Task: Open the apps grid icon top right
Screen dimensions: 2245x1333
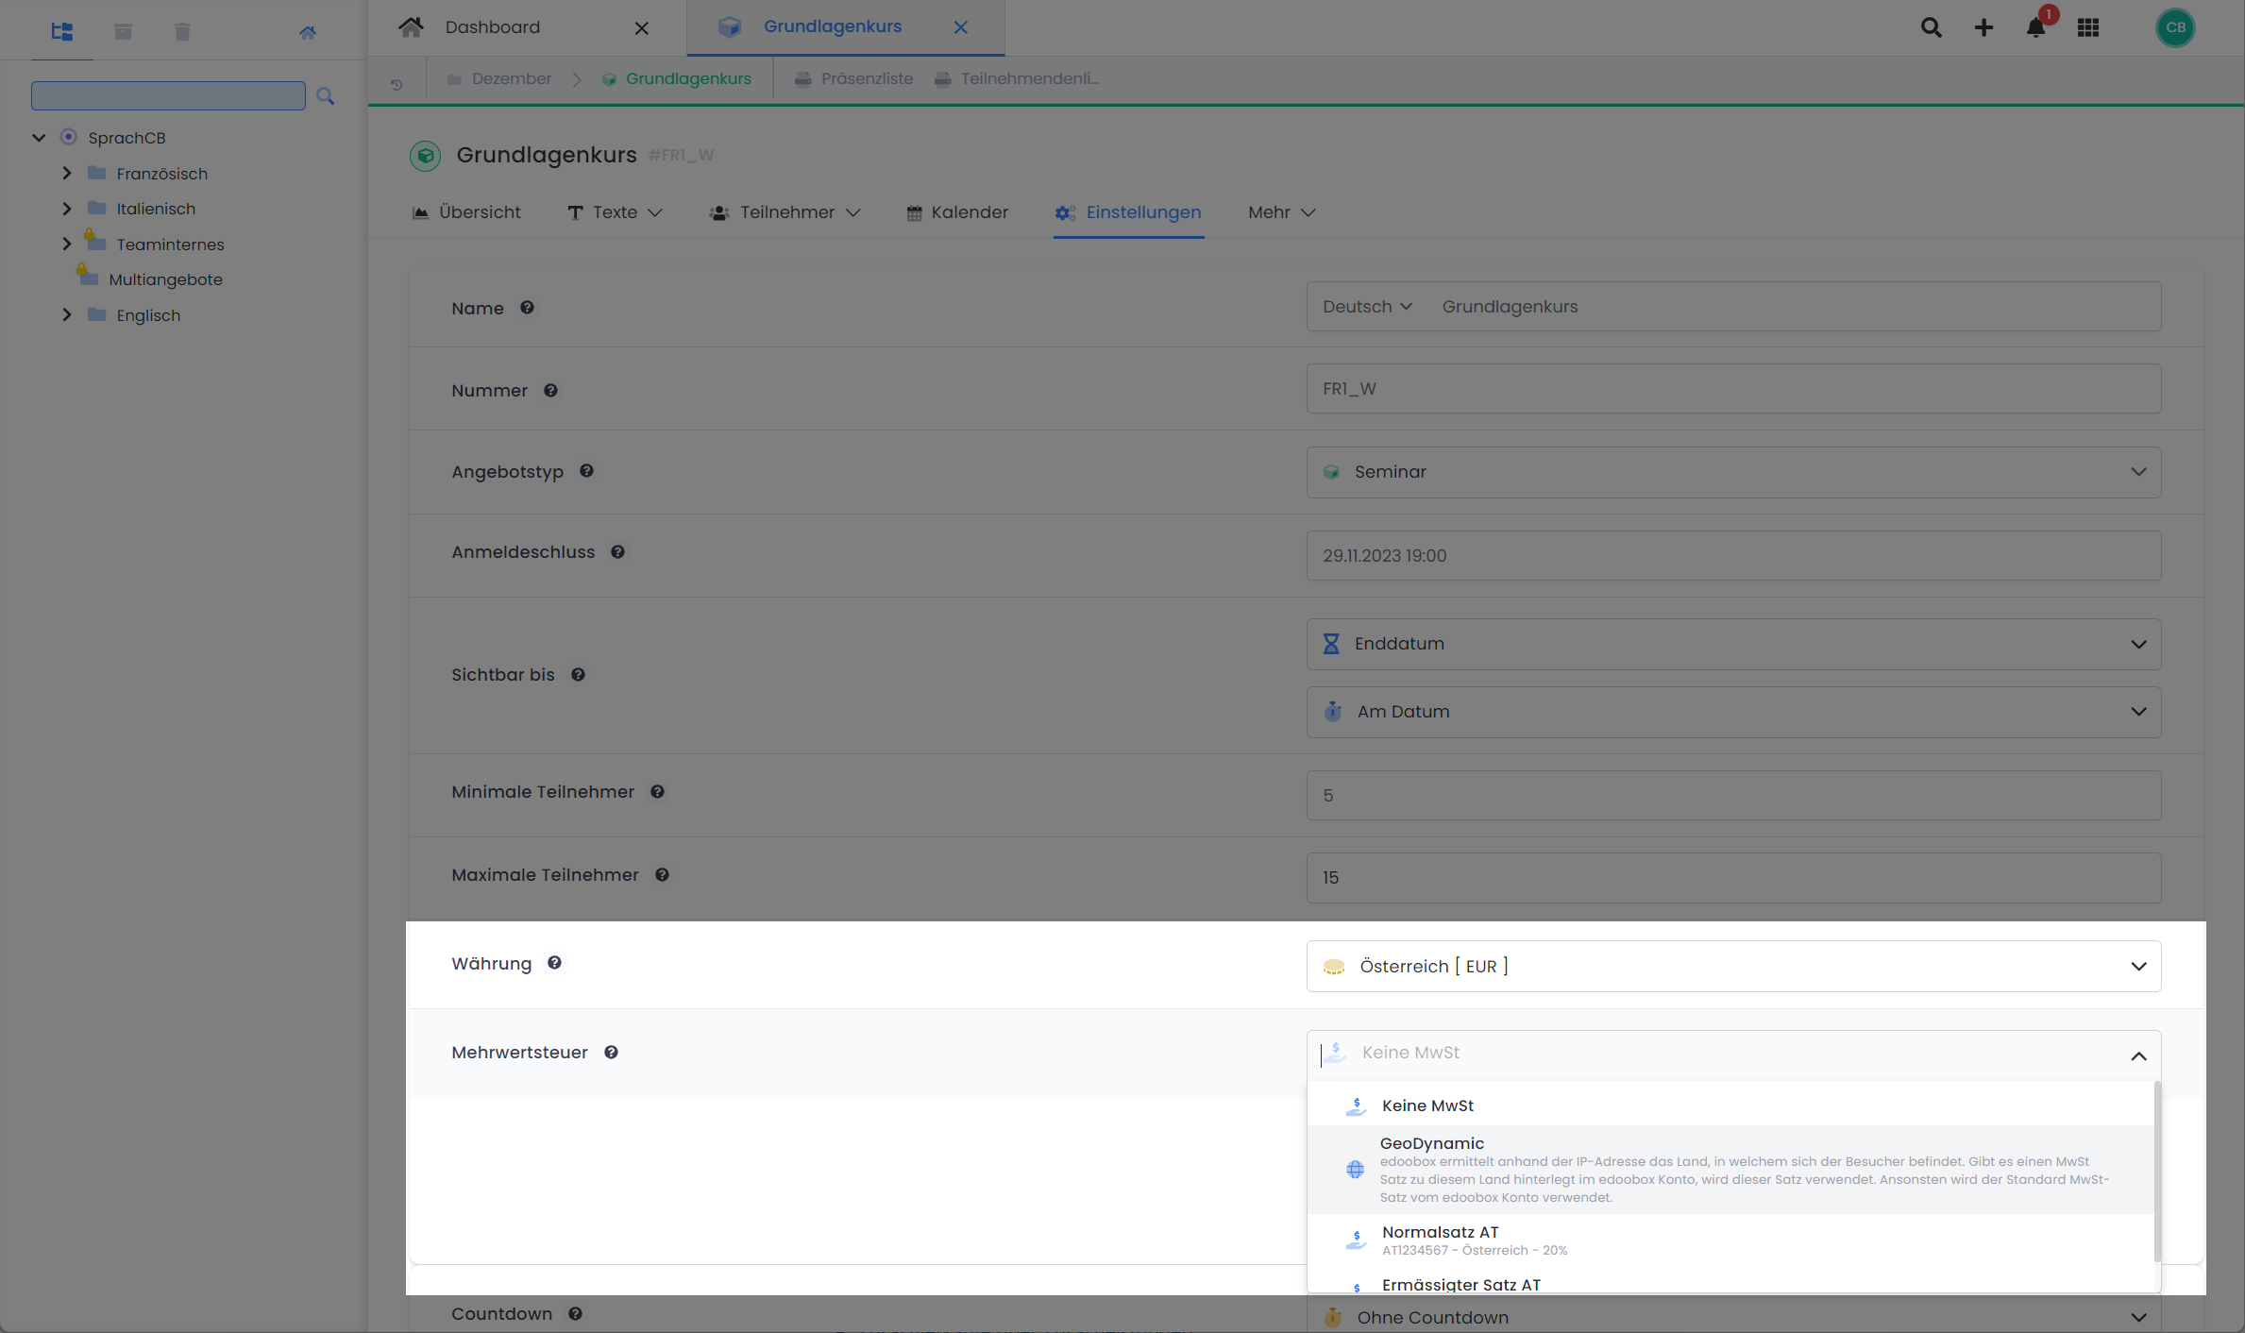Action: (x=2089, y=27)
